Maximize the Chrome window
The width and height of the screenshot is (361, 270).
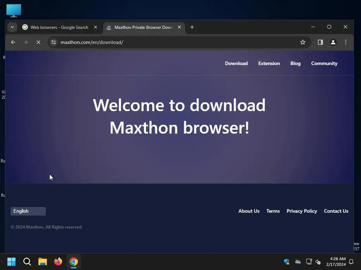[x=329, y=27]
